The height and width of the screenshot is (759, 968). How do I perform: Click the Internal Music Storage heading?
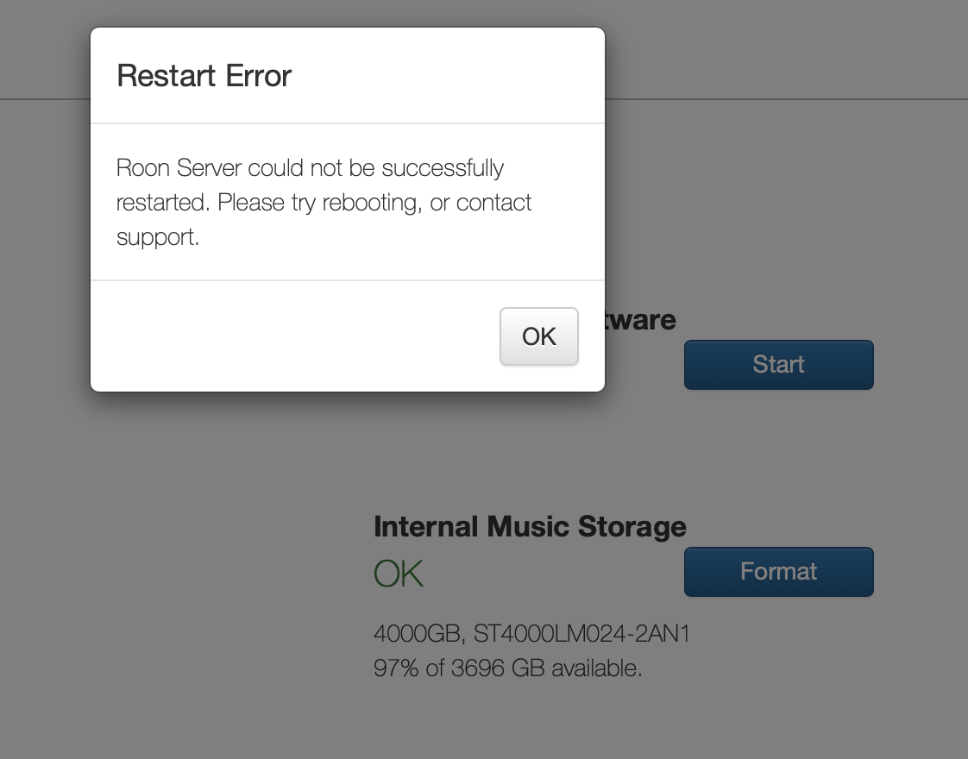(x=530, y=526)
